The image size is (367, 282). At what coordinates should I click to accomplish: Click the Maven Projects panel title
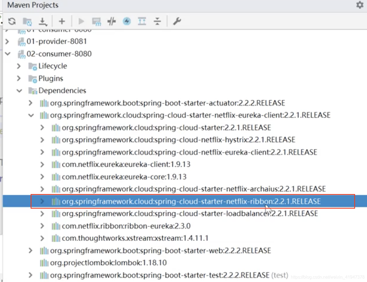click(x=33, y=5)
